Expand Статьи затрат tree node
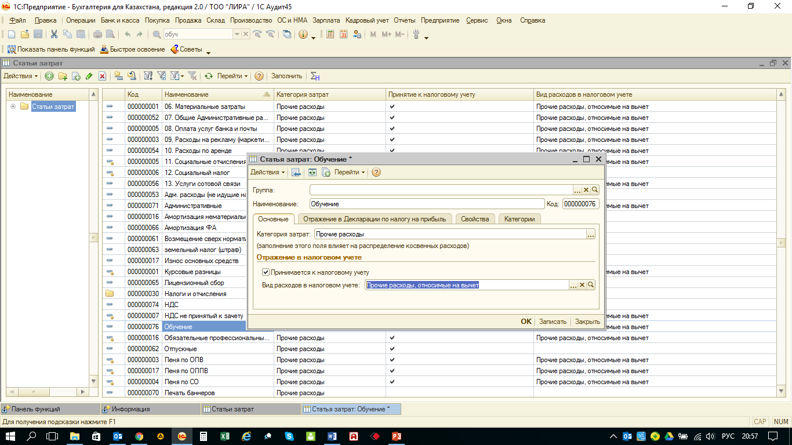 pos(13,107)
